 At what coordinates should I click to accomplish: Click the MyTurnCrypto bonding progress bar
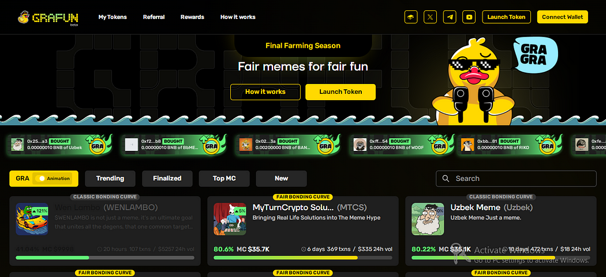tap(302, 258)
